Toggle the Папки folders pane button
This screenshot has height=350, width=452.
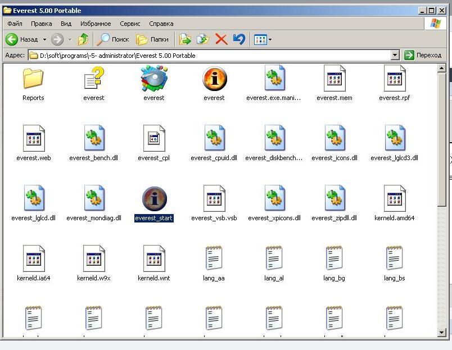click(153, 39)
